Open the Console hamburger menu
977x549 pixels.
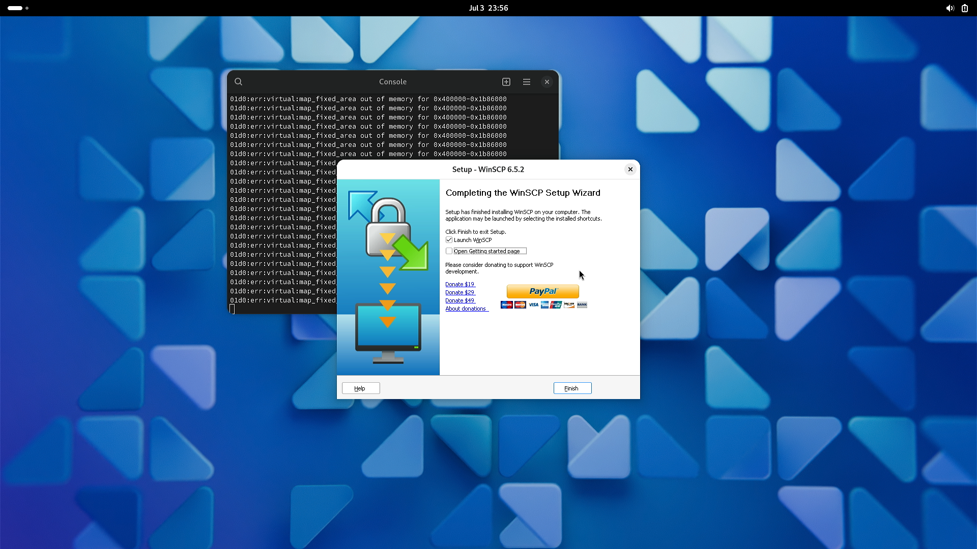tap(527, 82)
